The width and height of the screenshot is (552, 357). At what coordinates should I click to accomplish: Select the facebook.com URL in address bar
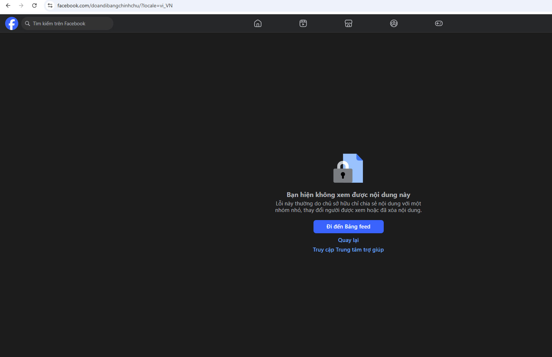pyautogui.click(x=115, y=5)
